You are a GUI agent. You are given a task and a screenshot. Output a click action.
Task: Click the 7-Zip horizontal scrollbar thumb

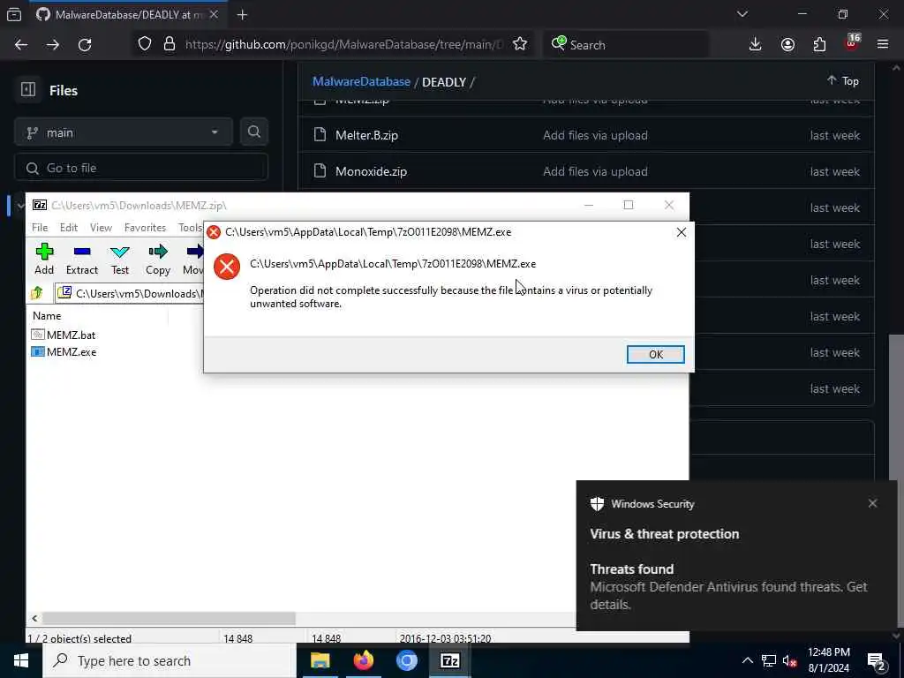pos(169,618)
